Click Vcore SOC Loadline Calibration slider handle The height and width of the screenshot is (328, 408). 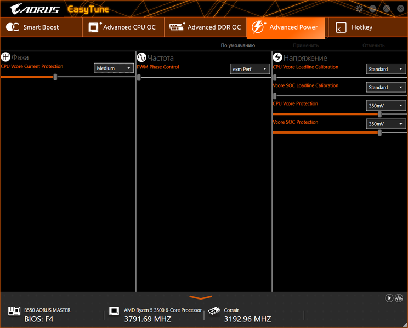[x=275, y=96]
